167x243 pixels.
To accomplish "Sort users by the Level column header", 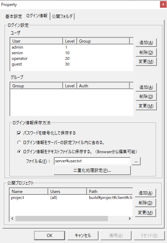I will point(70,41).
